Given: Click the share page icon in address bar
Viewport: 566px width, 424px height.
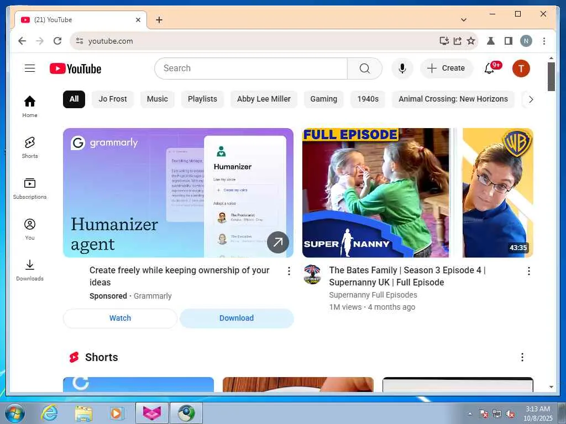Looking at the screenshot, I should coord(457,41).
